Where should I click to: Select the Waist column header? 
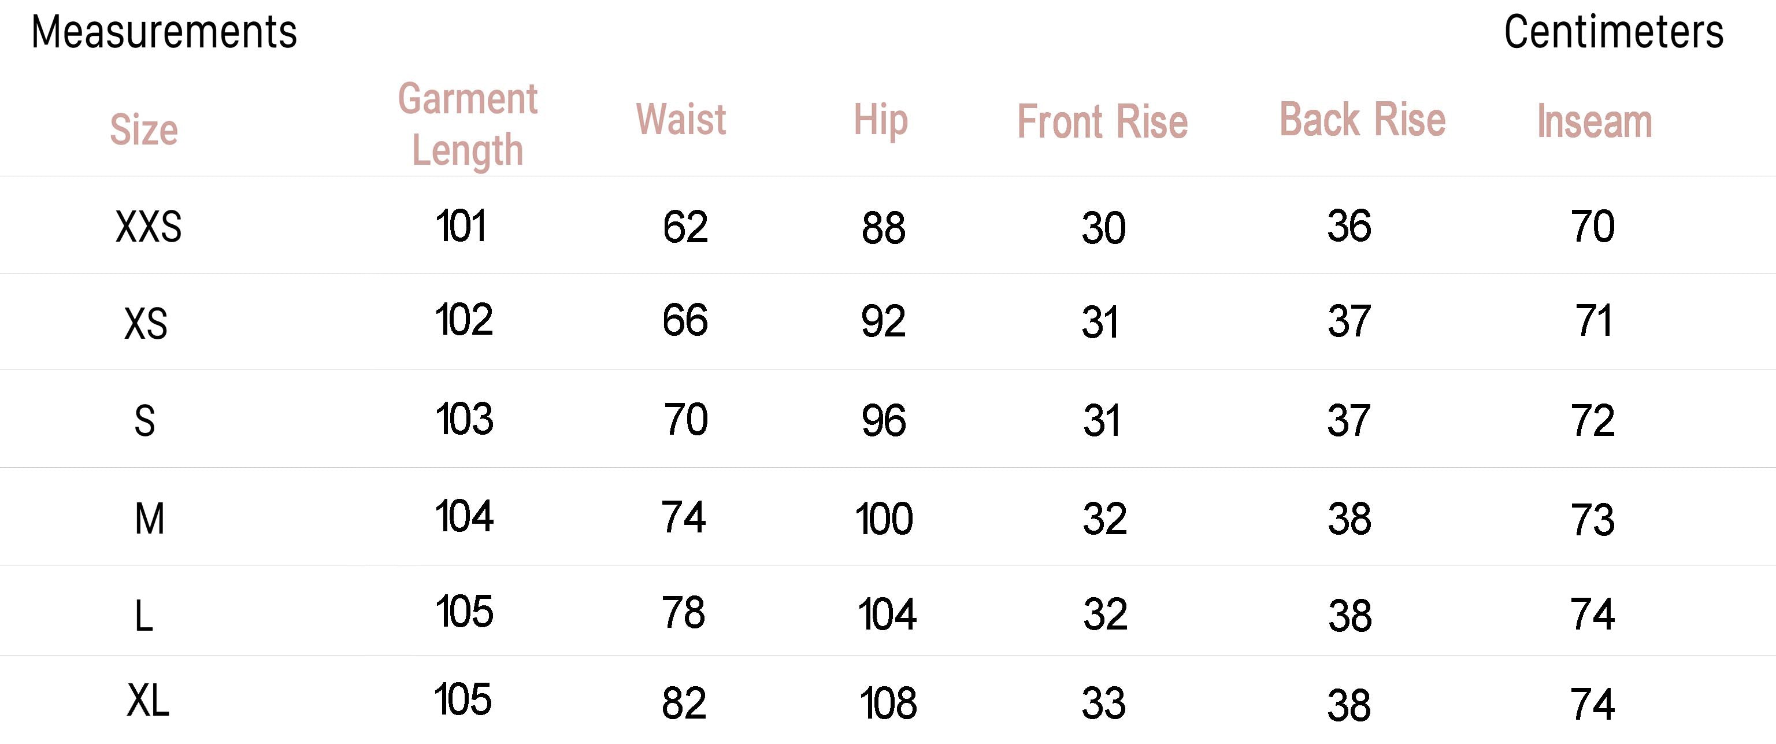[x=681, y=119]
